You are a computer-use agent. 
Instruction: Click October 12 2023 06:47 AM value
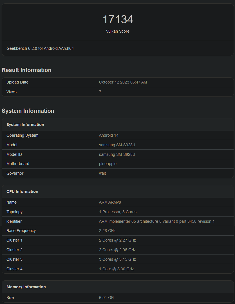pyautogui.click(x=123, y=82)
